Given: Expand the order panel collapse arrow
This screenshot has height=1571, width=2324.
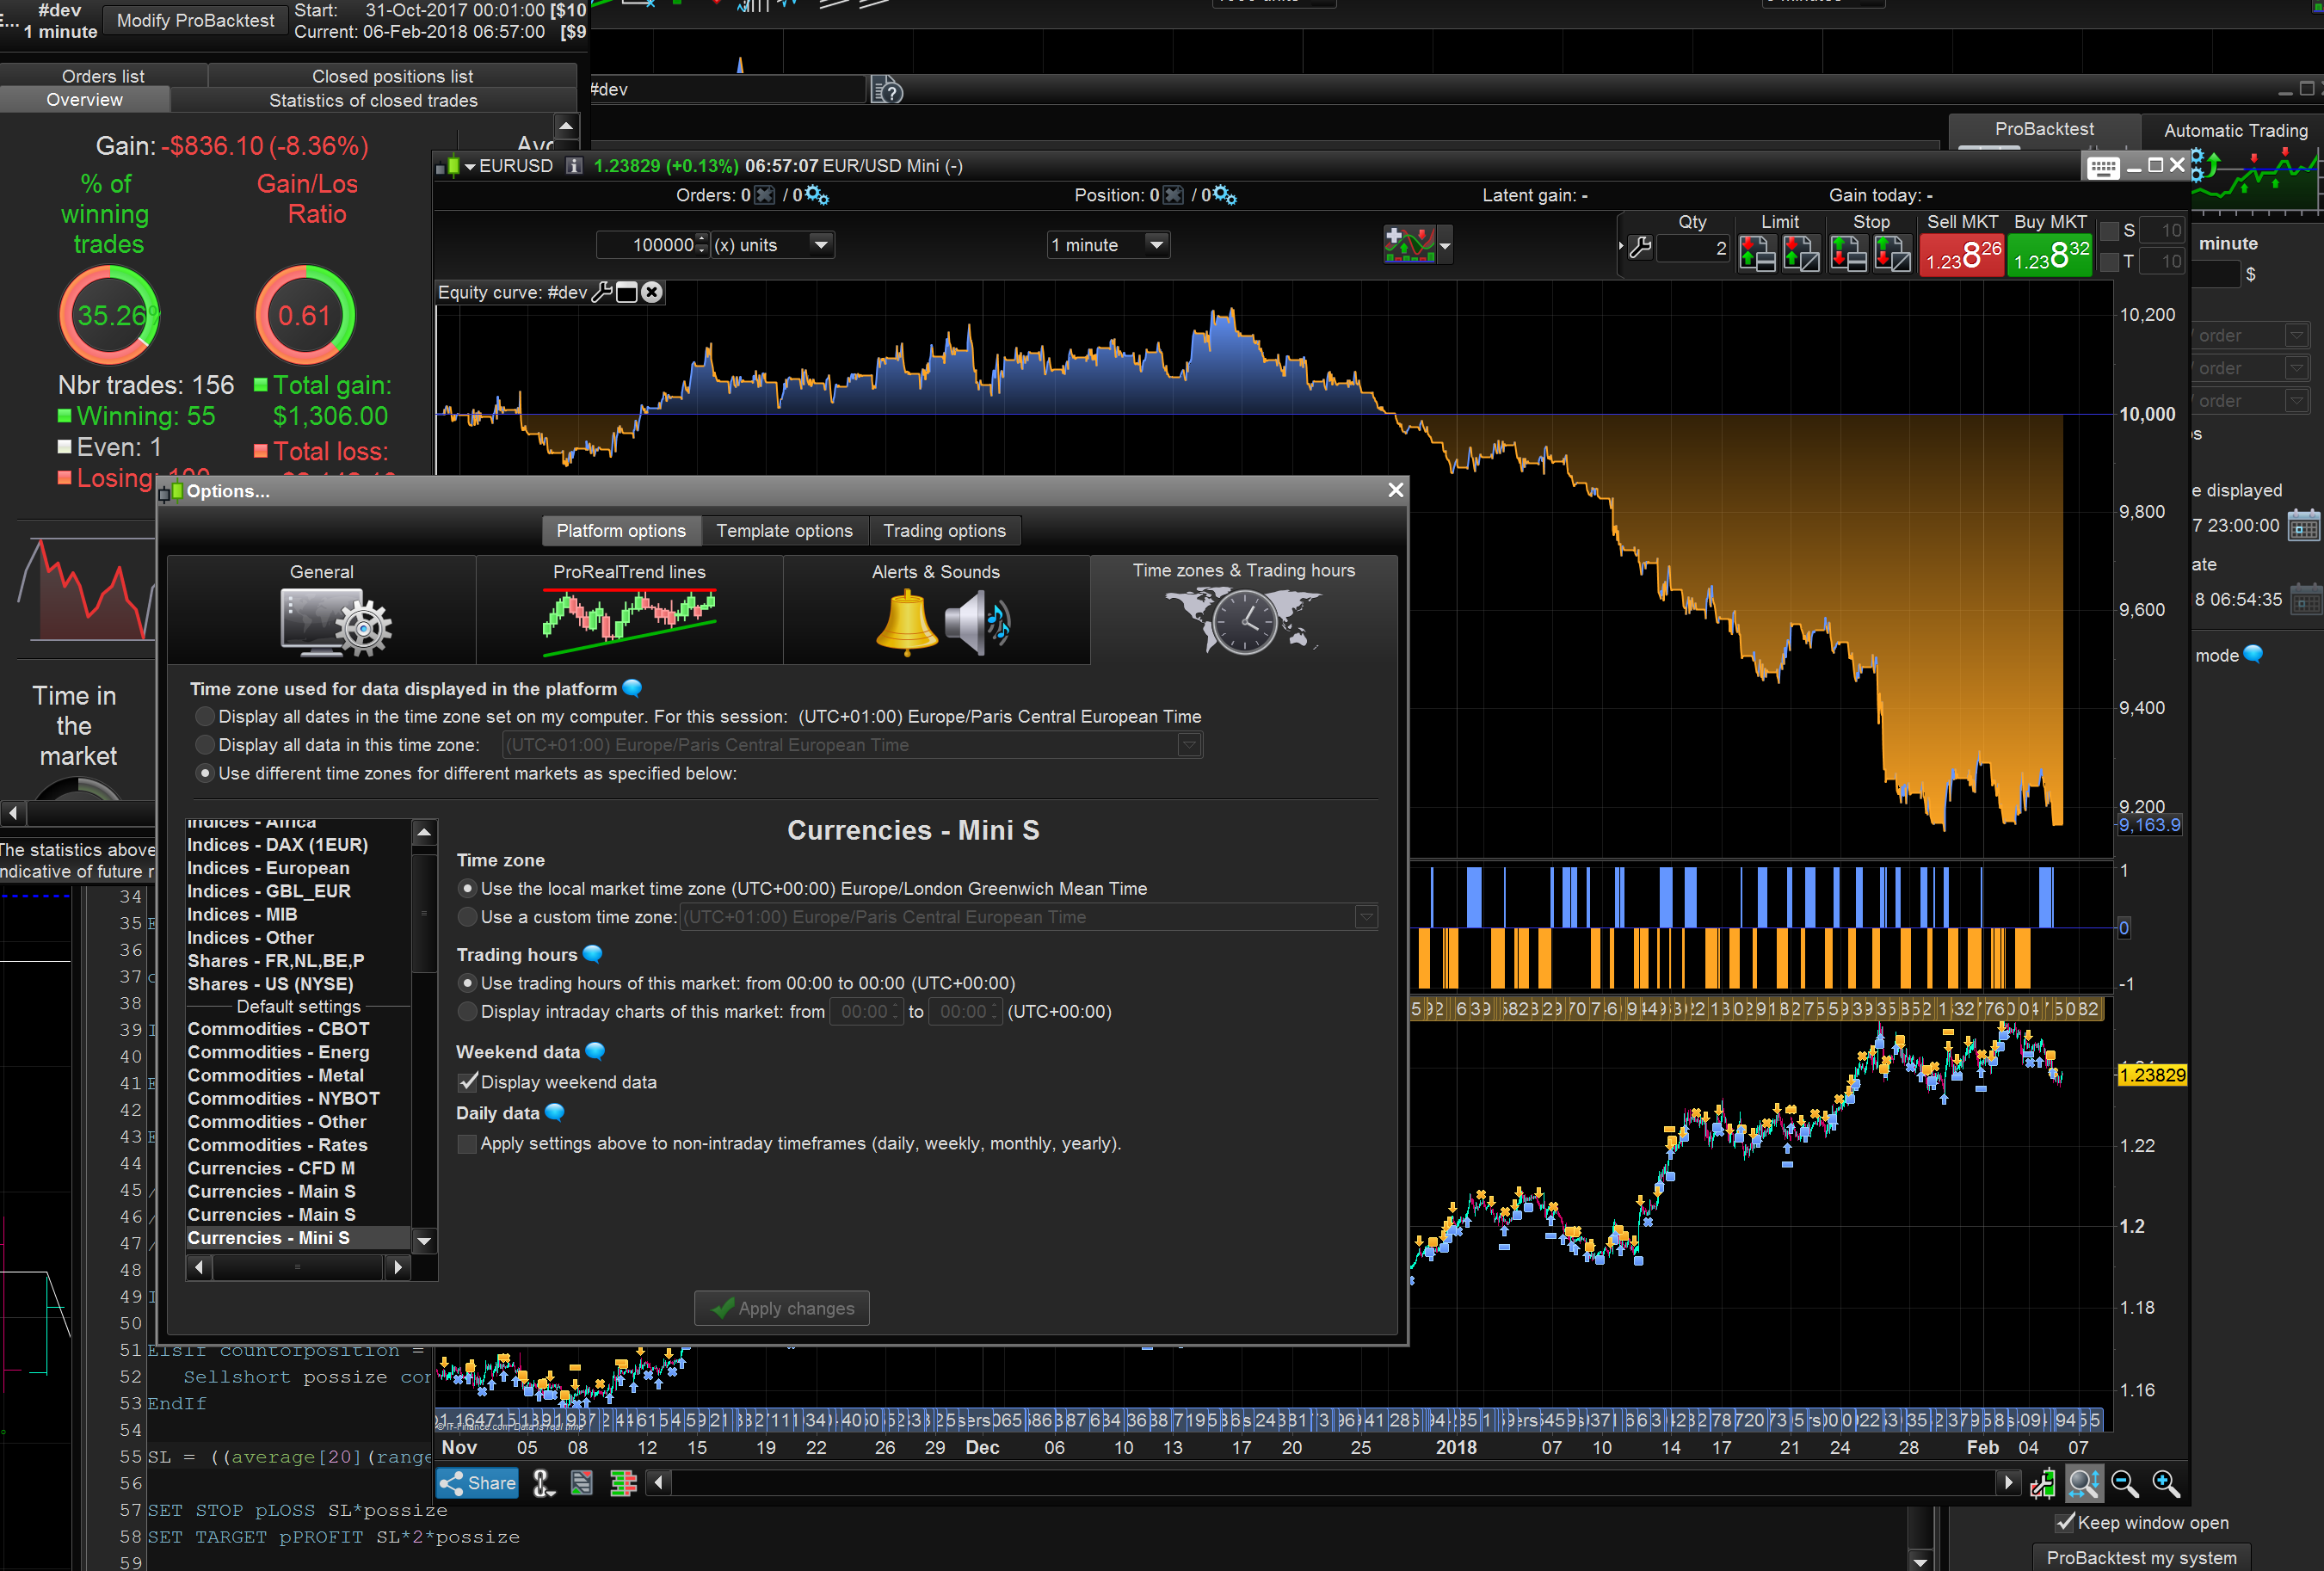Looking at the screenshot, I should [1621, 246].
